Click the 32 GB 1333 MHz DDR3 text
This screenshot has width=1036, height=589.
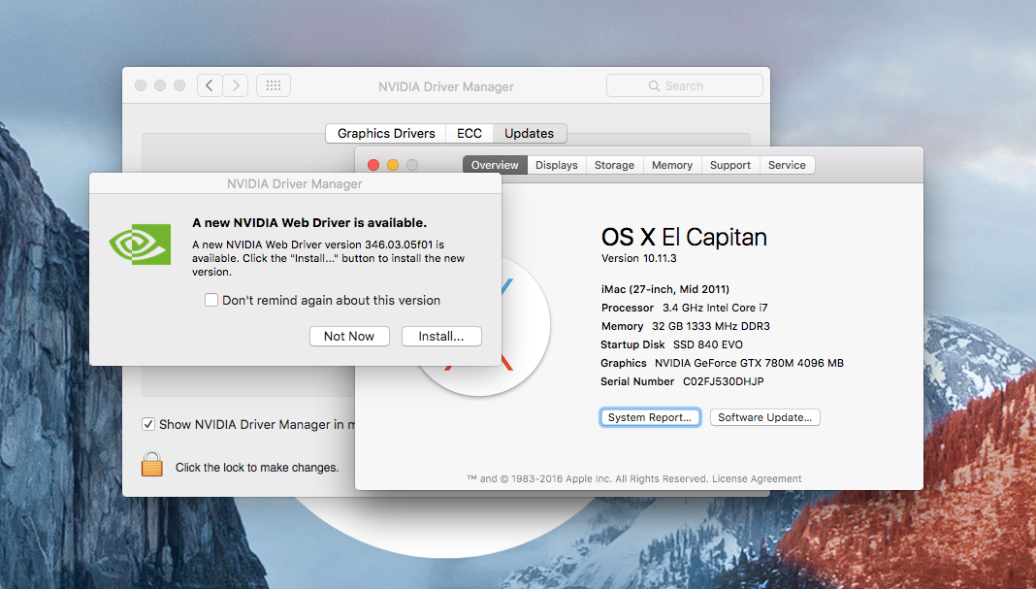[711, 326]
